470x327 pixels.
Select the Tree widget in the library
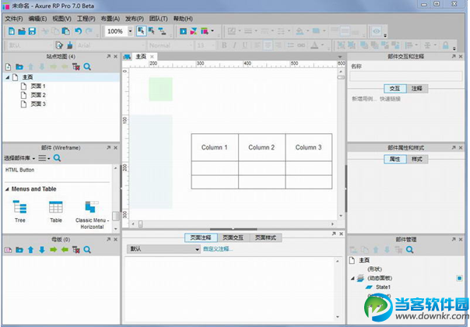pyautogui.click(x=19, y=207)
